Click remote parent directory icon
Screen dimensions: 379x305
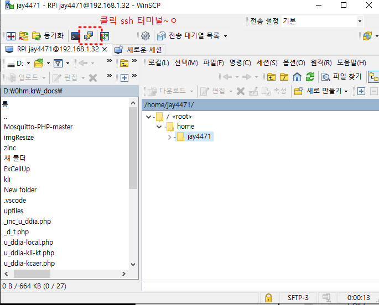(271, 77)
